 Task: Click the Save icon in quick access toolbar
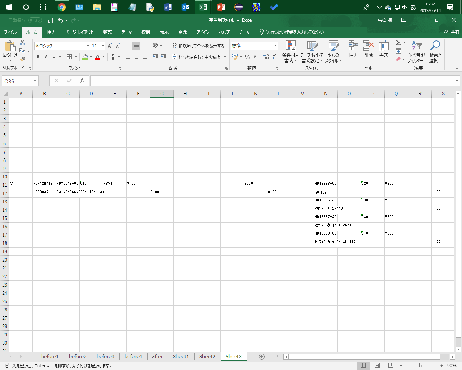(50, 21)
